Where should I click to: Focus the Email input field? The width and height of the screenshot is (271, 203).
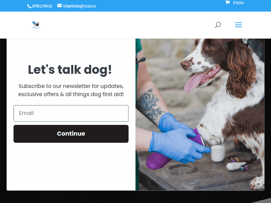tap(71, 113)
